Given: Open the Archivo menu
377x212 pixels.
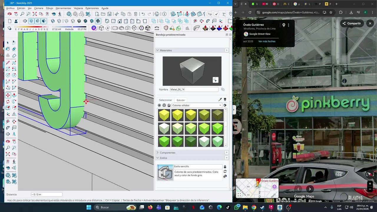Looking at the screenshot, I should tap(10, 8).
